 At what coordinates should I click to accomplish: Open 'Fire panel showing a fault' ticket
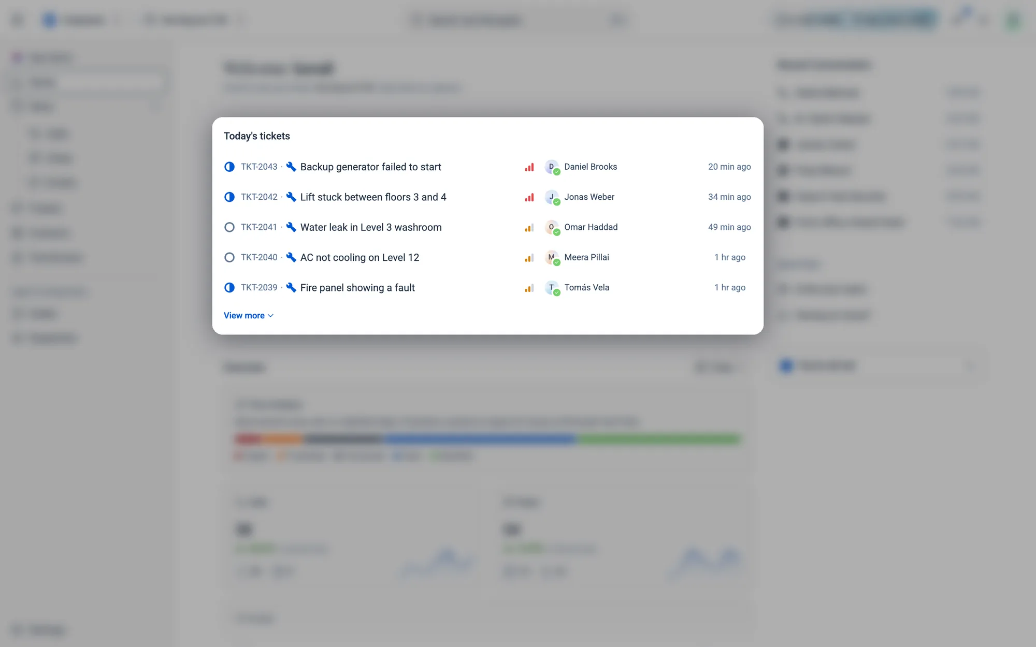[358, 288]
